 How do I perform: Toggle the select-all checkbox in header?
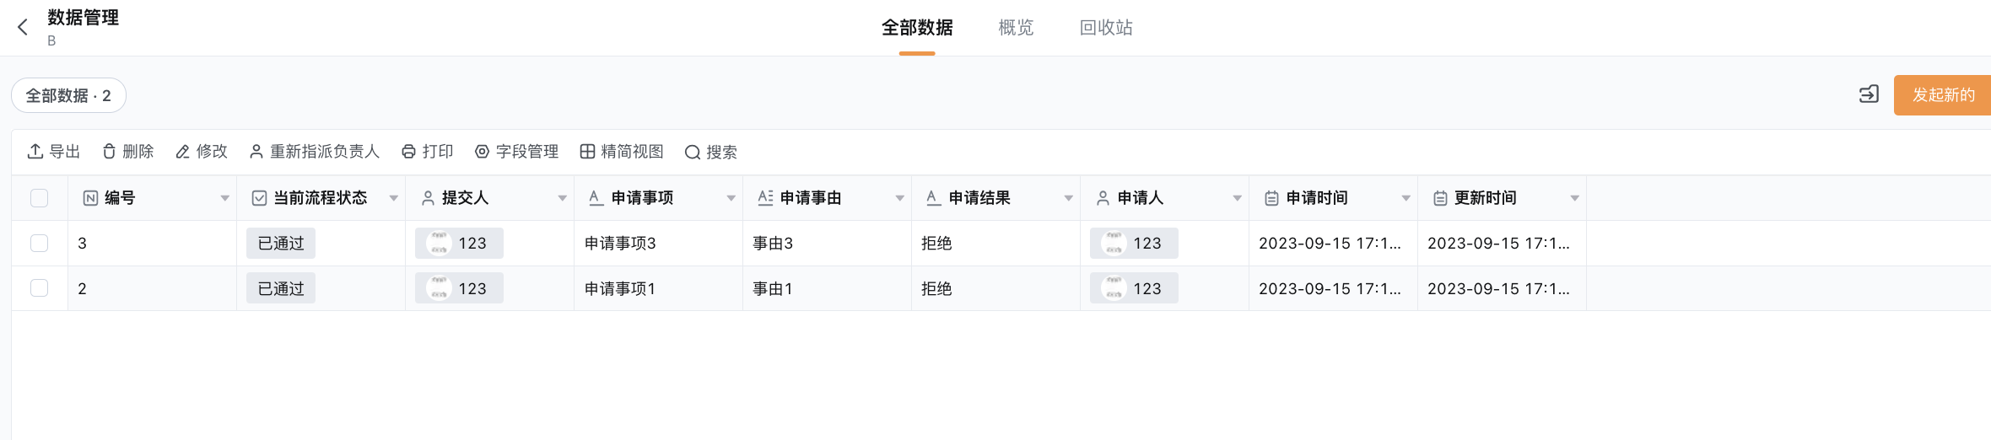39,198
